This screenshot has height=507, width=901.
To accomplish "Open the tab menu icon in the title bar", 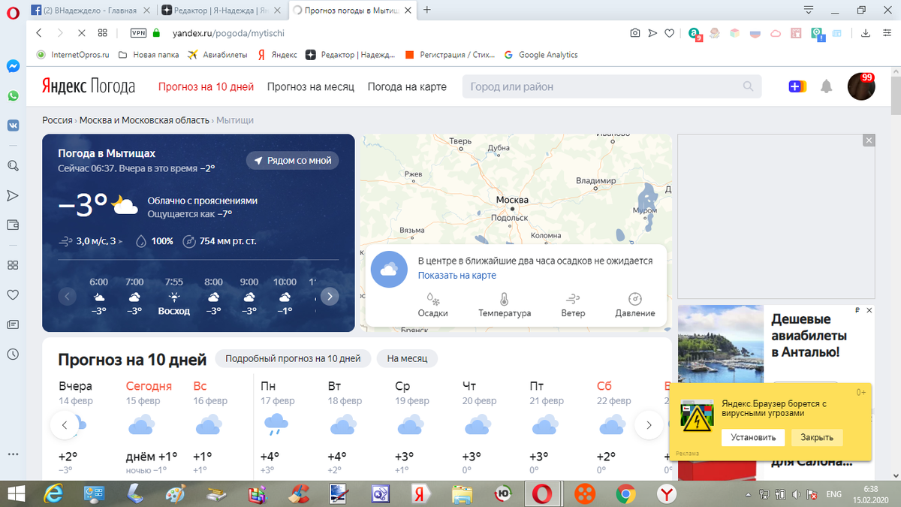I will point(809,10).
